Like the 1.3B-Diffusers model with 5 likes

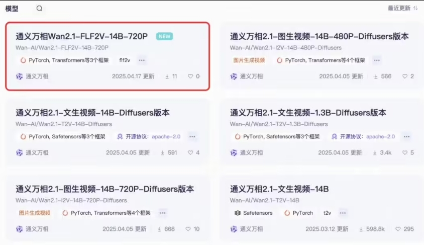coord(405,153)
